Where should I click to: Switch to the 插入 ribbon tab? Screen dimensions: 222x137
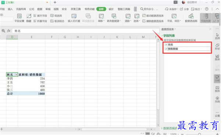pos(10,9)
